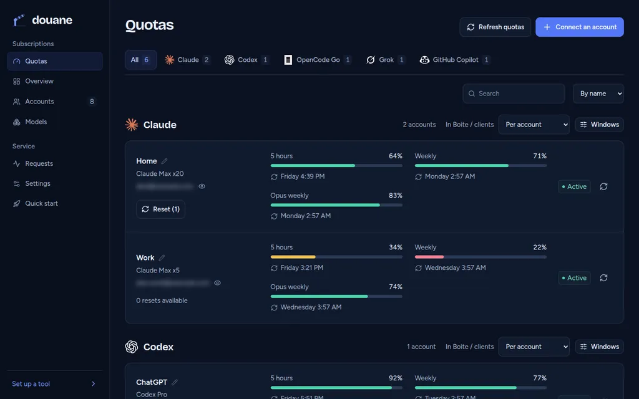Reveal the Home account email eye icon
This screenshot has width=639, height=399.
202,186
